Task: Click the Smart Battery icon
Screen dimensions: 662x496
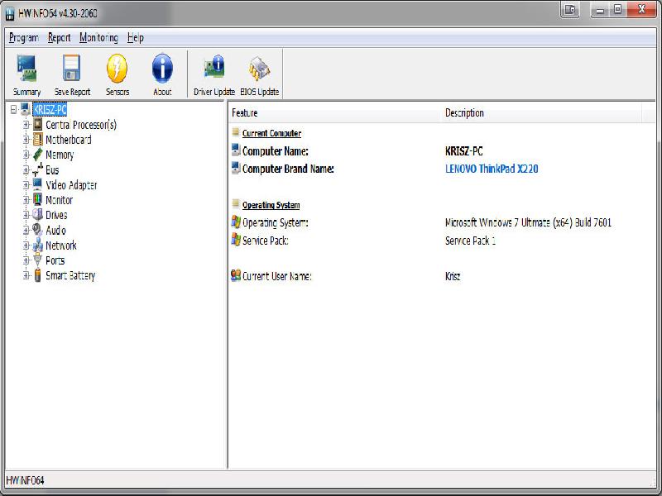Action: [38, 275]
